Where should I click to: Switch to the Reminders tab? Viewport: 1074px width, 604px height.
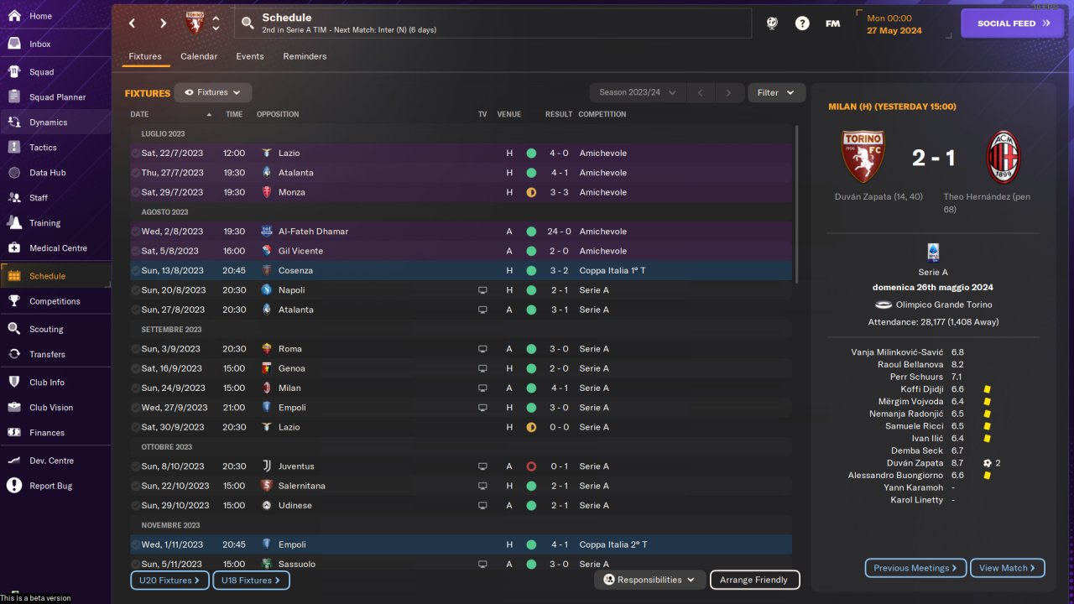click(305, 56)
